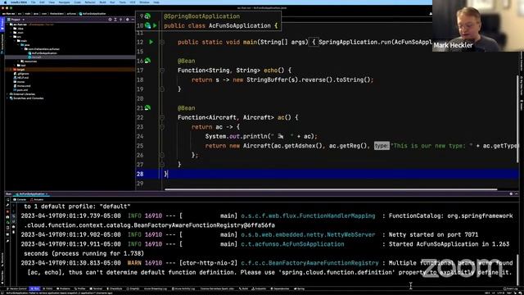Open Project view dropdown
The width and height of the screenshot is (524, 295).
(x=16, y=20)
